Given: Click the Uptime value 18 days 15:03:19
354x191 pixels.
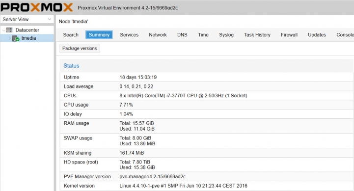Looking at the screenshot, I should click(138, 77).
